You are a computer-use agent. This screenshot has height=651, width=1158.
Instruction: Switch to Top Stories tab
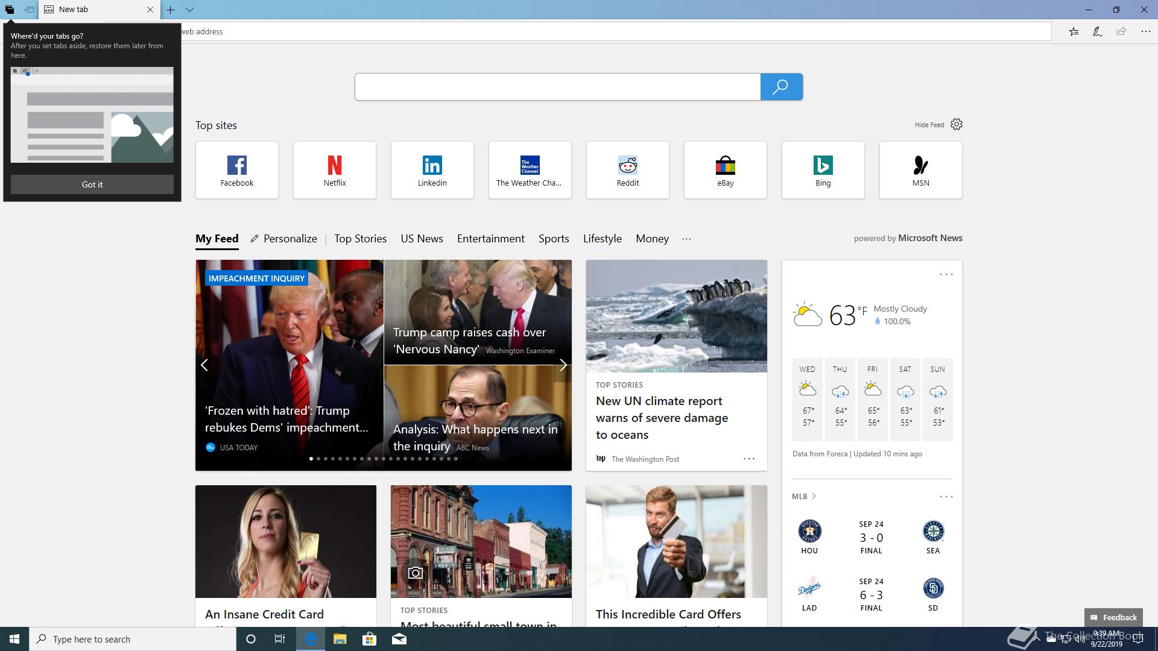(x=361, y=239)
